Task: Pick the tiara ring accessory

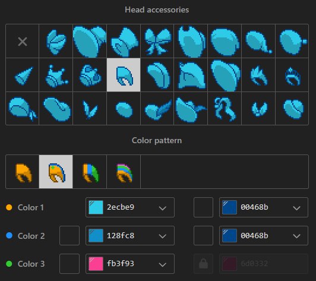Action: (292, 75)
